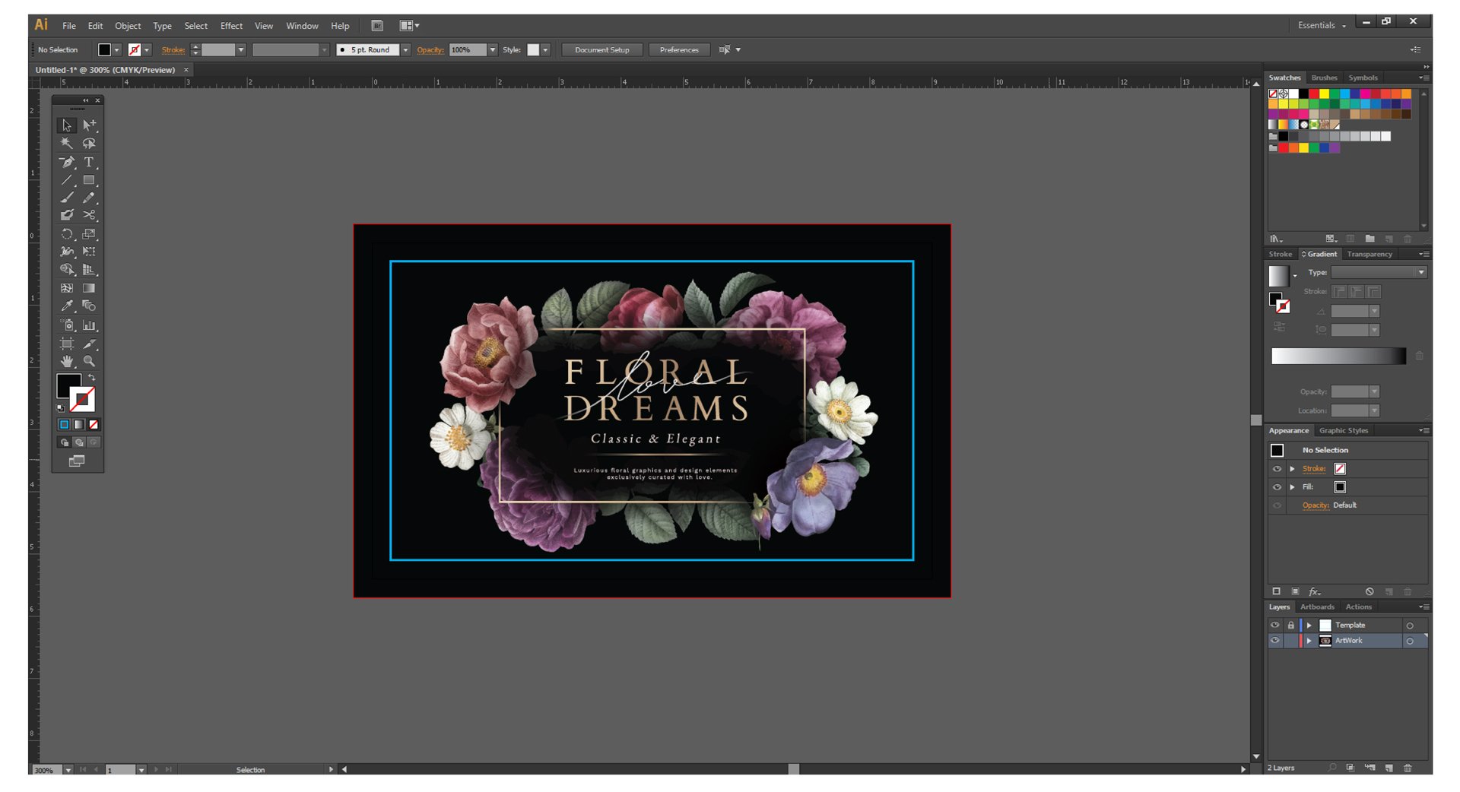
Task: Select the Rectangle tool
Action: click(x=89, y=180)
